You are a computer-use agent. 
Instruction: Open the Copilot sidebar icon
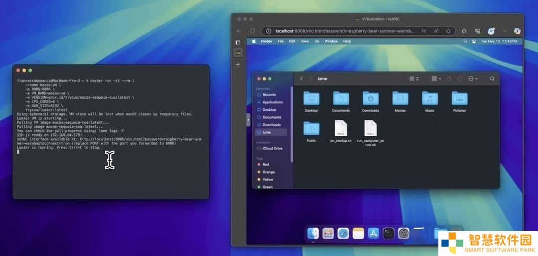click(518, 31)
